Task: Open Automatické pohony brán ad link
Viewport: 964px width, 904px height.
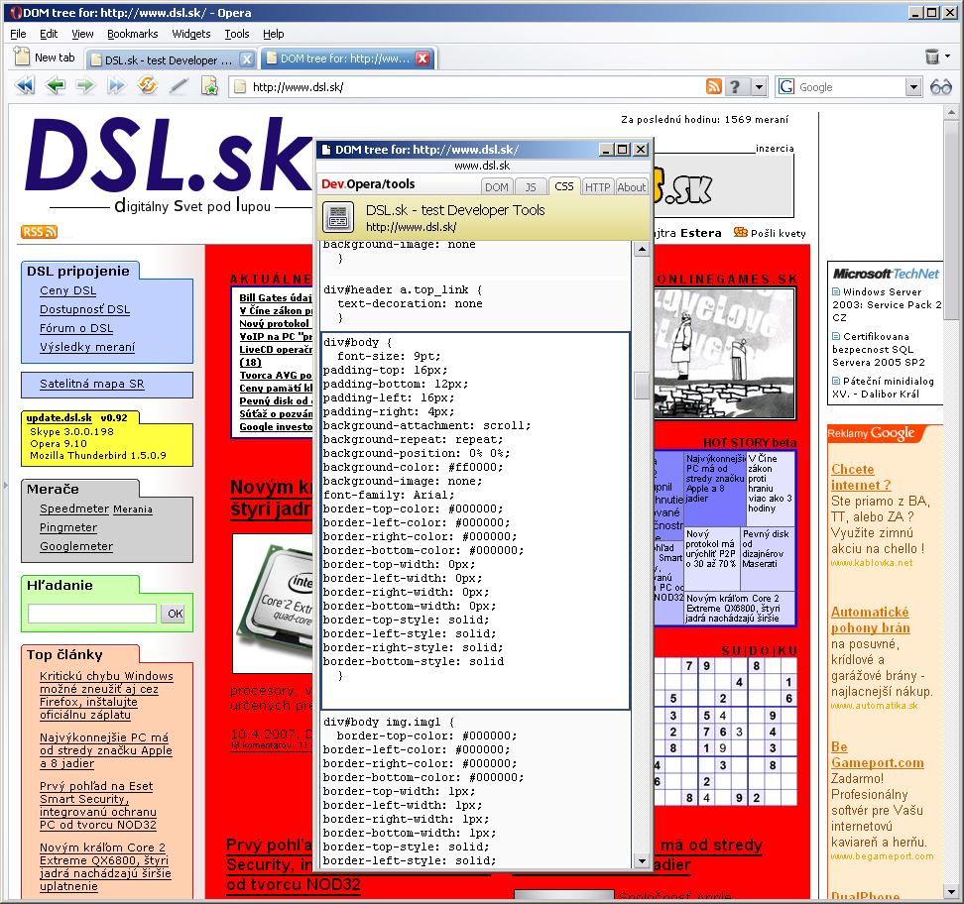Action: click(x=870, y=620)
